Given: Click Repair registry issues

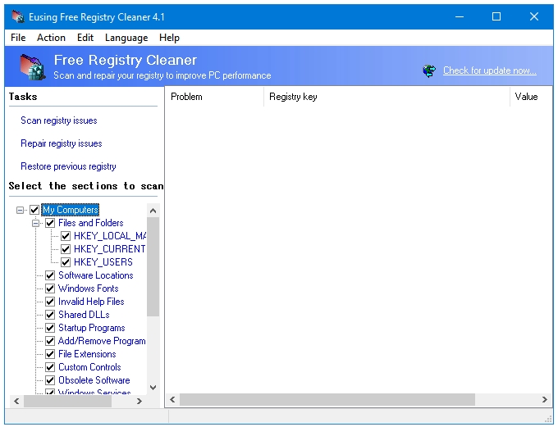Looking at the screenshot, I should click(x=62, y=143).
